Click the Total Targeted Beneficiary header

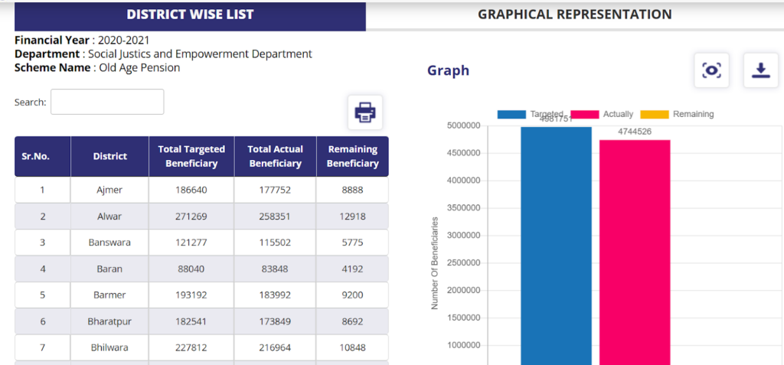tap(191, 156)
